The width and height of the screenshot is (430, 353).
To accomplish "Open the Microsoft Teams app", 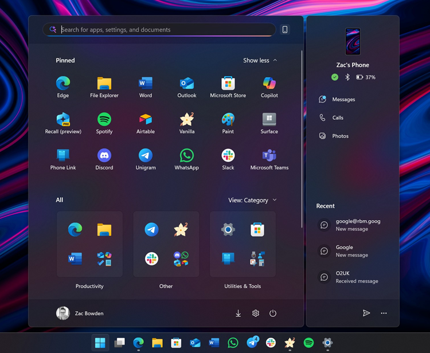I will click(x=269, y=159).
